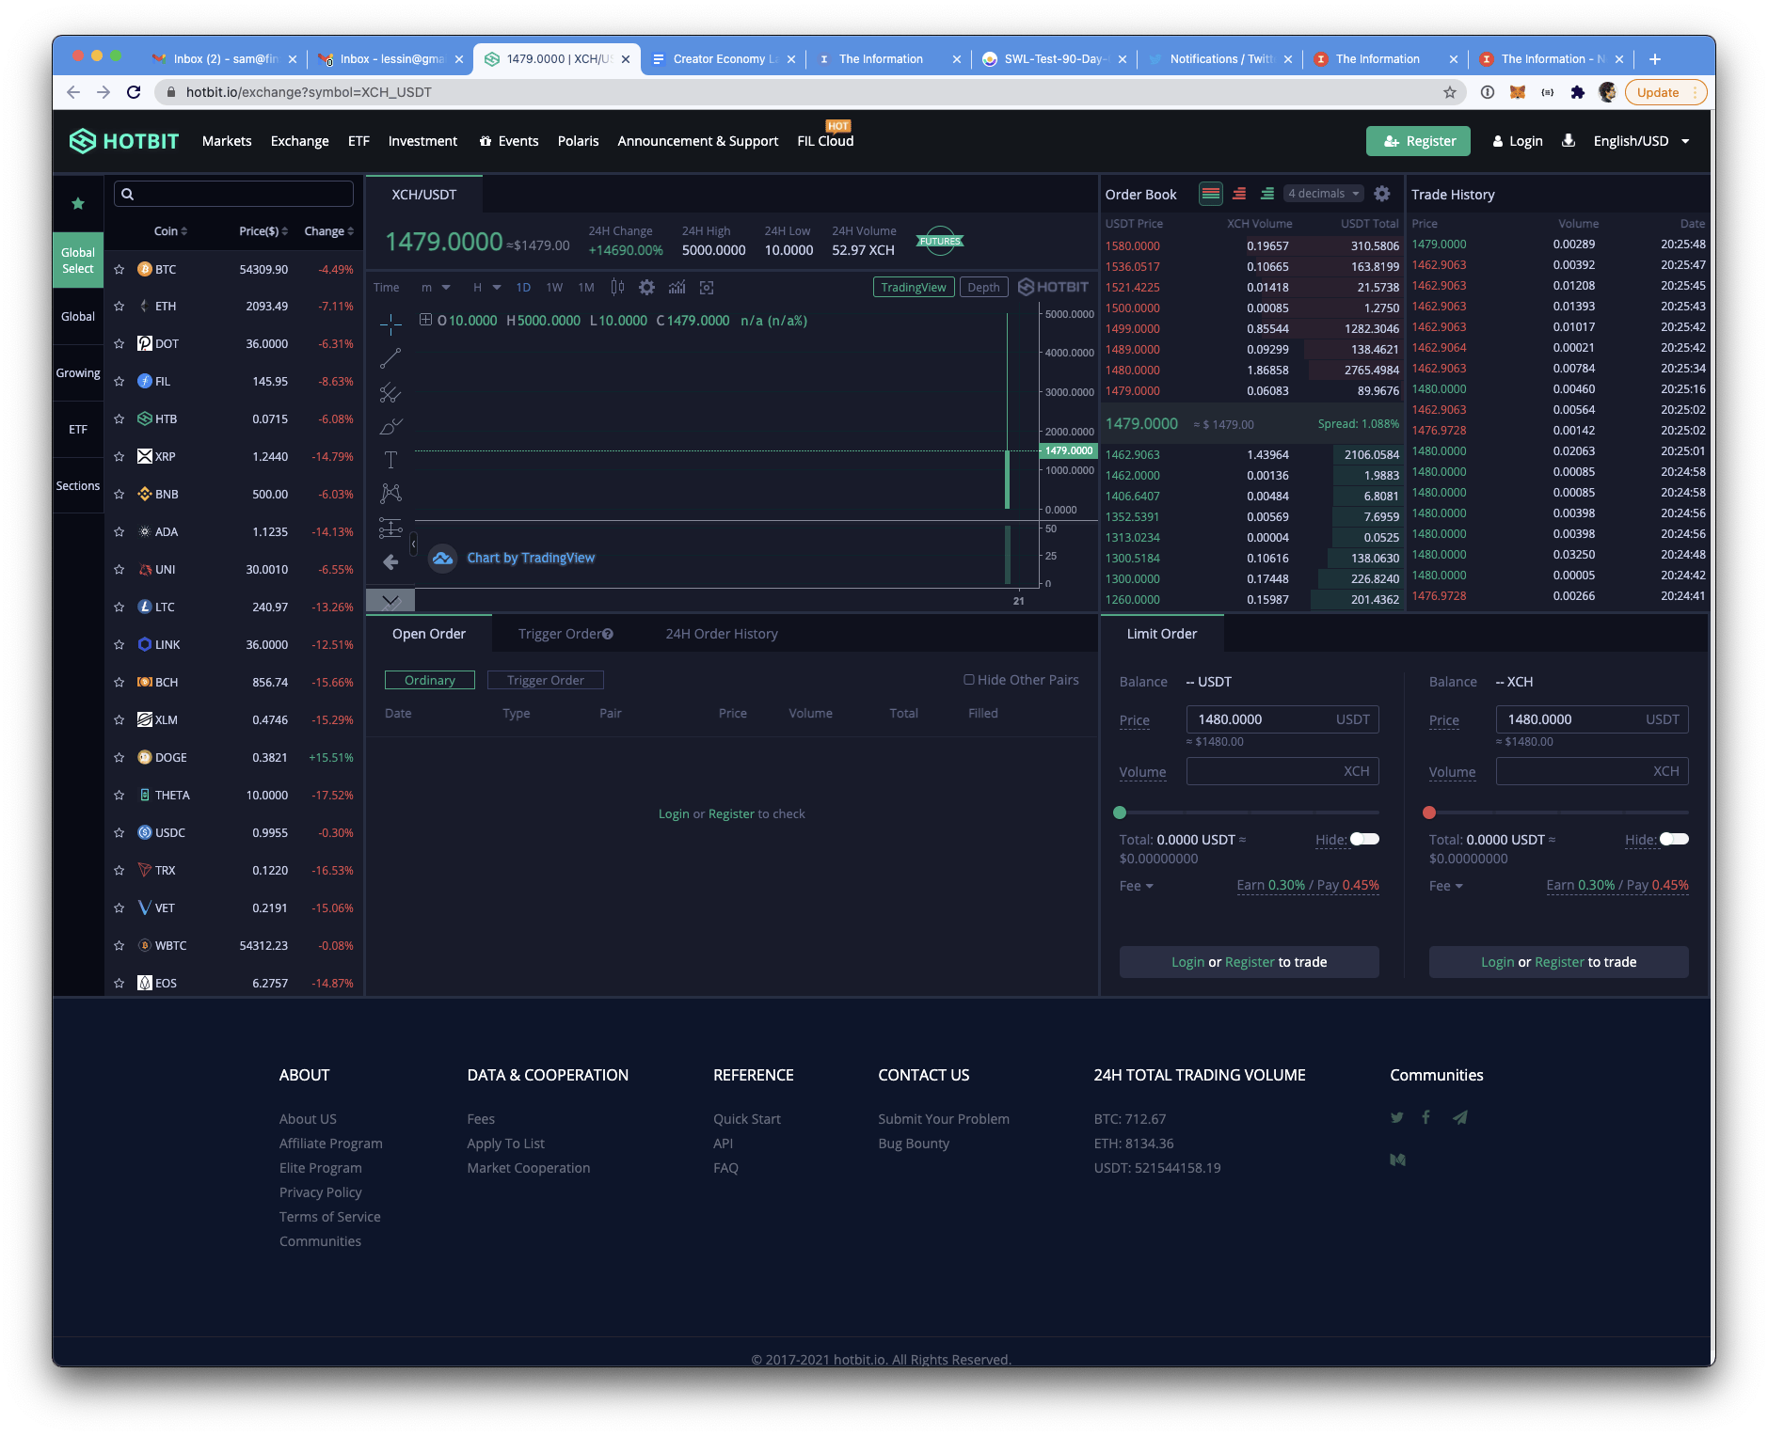Open the 4 decimals dropdown
This screenshot has height=1436, width=1768.
click(x=1324, y=194)
